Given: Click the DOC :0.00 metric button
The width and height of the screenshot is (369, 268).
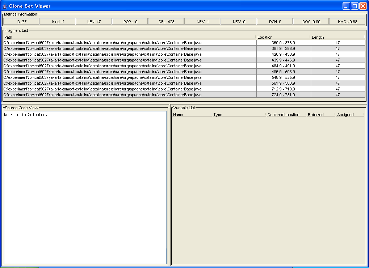Looking at the screenshot, I should [311, 22].
